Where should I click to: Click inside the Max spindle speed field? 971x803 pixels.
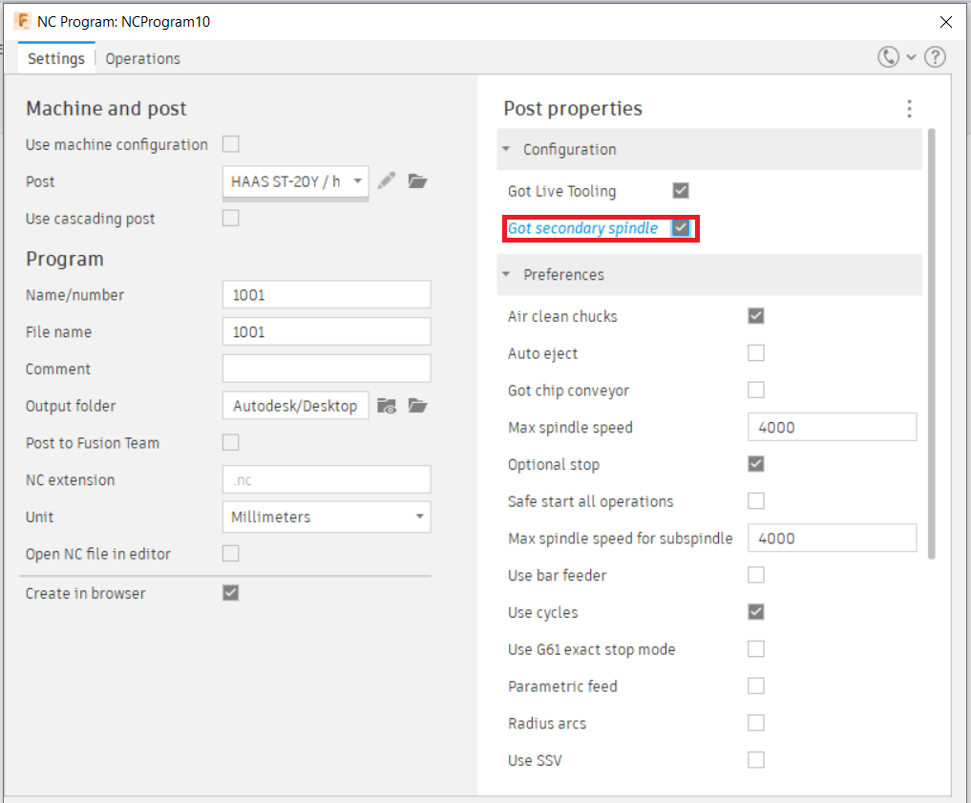832,427
